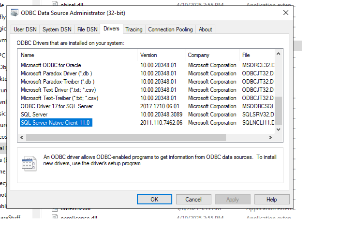Click the Cancel button
The image size is (355, 230).
(x=193, y=199)
